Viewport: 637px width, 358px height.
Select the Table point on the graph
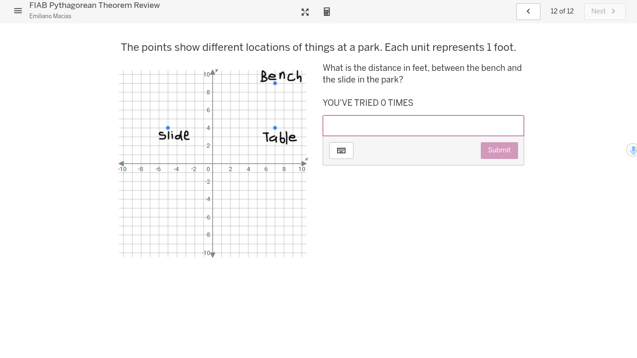click(275, 127)
